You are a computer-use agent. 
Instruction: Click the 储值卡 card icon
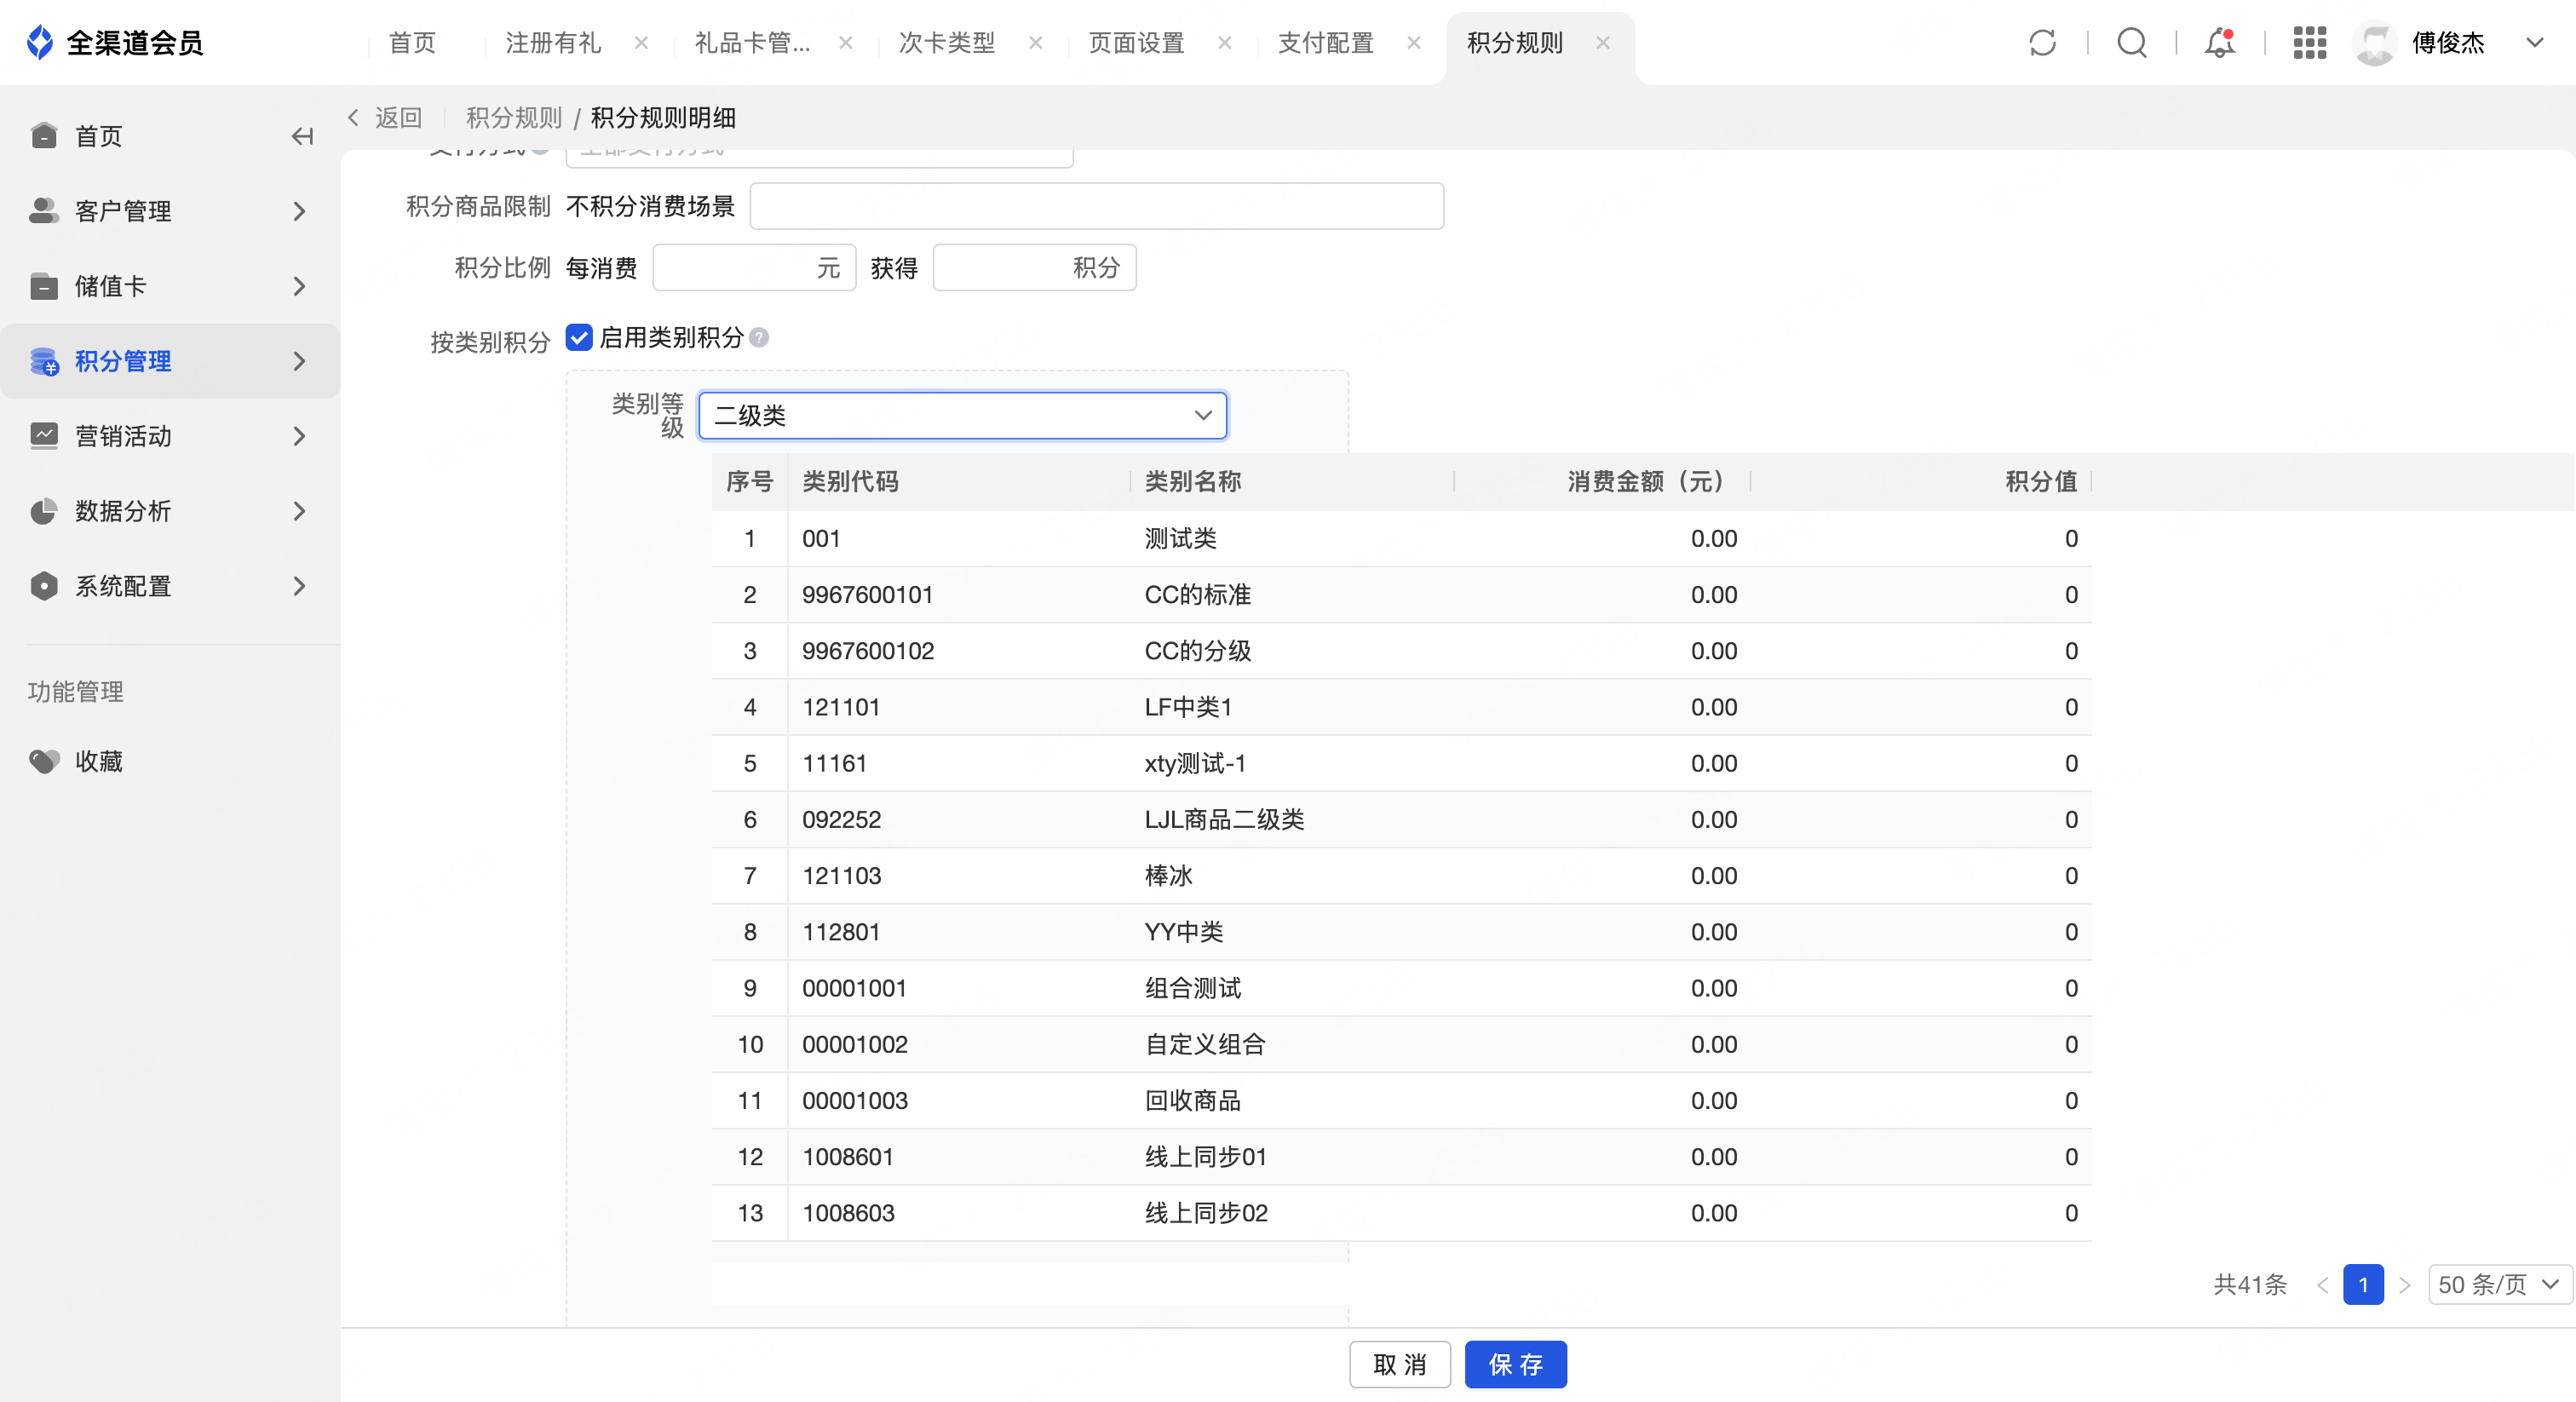[44, 286]
